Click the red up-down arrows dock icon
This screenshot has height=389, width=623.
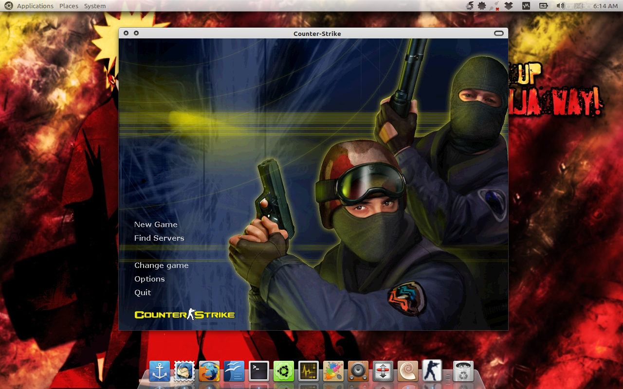tap(383, 371)
